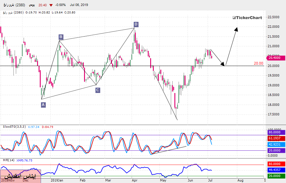The width and height of the screenshot is (286, 183).
Task: Select the red 20.00 support line label
Action: [258, 63]
